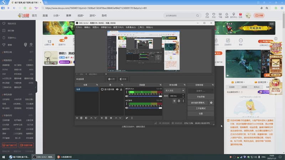Click Douyu task gift icon
The image size is (285, 160).
click(240, 15)
